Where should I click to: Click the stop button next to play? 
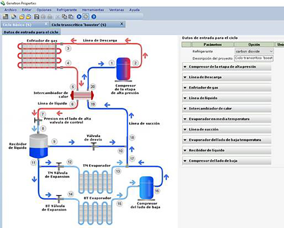click(x=86, y=16)
